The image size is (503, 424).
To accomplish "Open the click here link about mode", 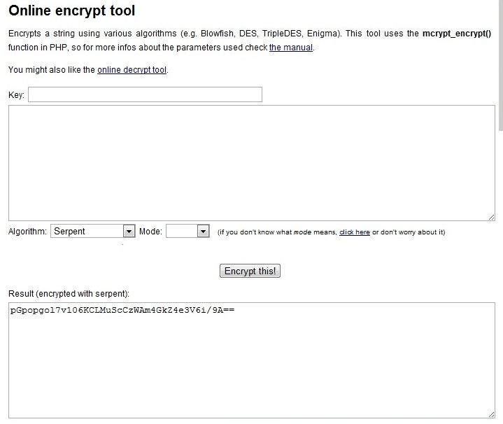I will point(355,232).
